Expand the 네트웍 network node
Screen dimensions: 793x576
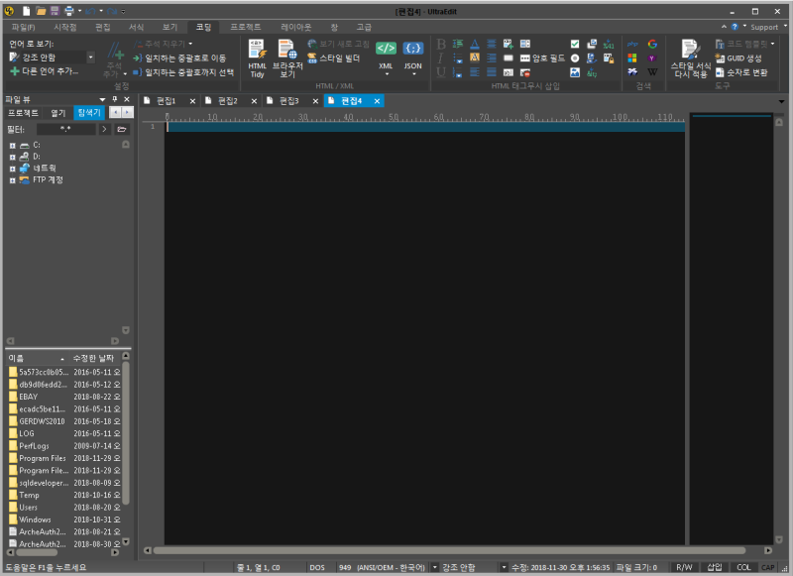pos(13,169)
